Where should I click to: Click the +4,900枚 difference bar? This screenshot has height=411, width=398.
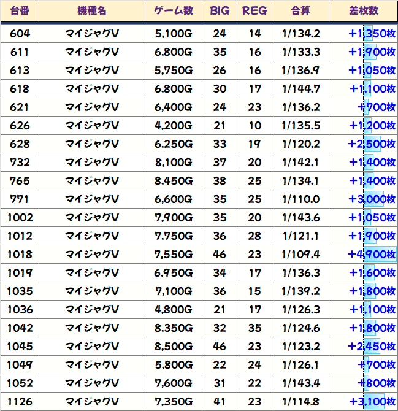[380, 254]
